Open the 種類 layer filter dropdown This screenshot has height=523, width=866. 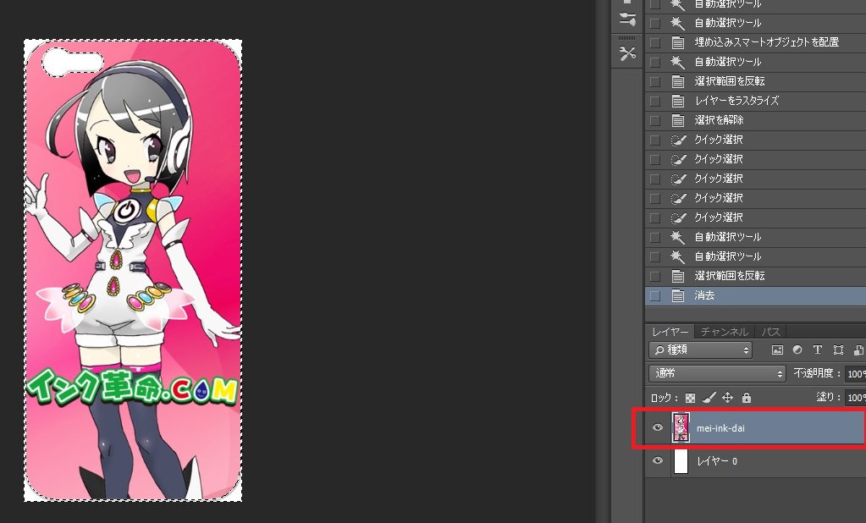tap(701, 350)
